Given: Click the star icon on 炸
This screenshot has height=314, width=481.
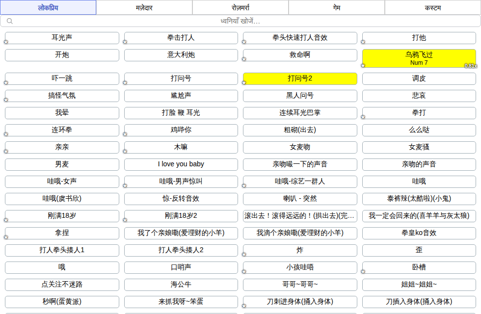Looking at the screenshot, I should click(x=244, y=255).
